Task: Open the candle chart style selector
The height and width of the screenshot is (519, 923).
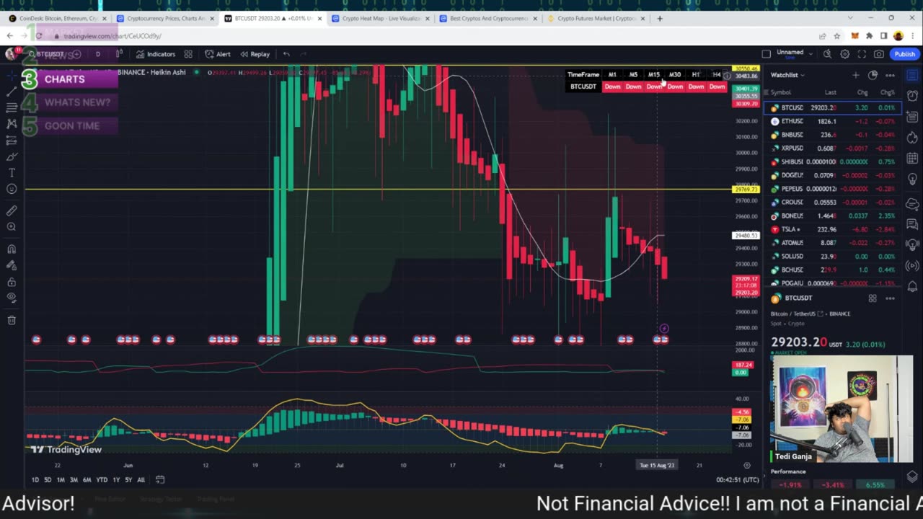Action: click(x=119, y=54)
